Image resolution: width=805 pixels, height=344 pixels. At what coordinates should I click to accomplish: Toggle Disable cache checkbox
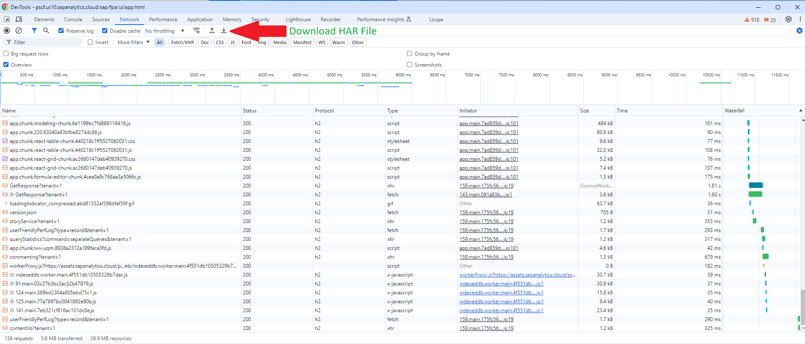click(x=105, y=31)
